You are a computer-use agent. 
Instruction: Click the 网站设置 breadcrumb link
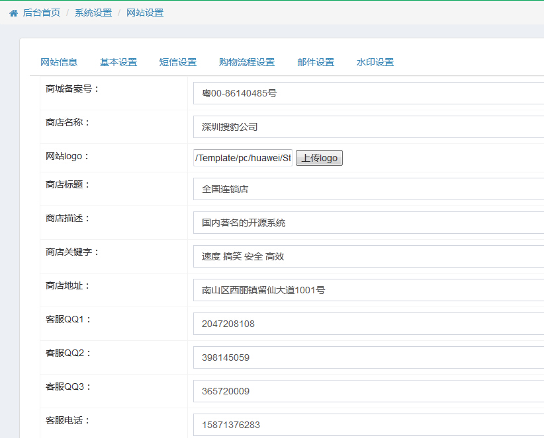tap(145, 13)
